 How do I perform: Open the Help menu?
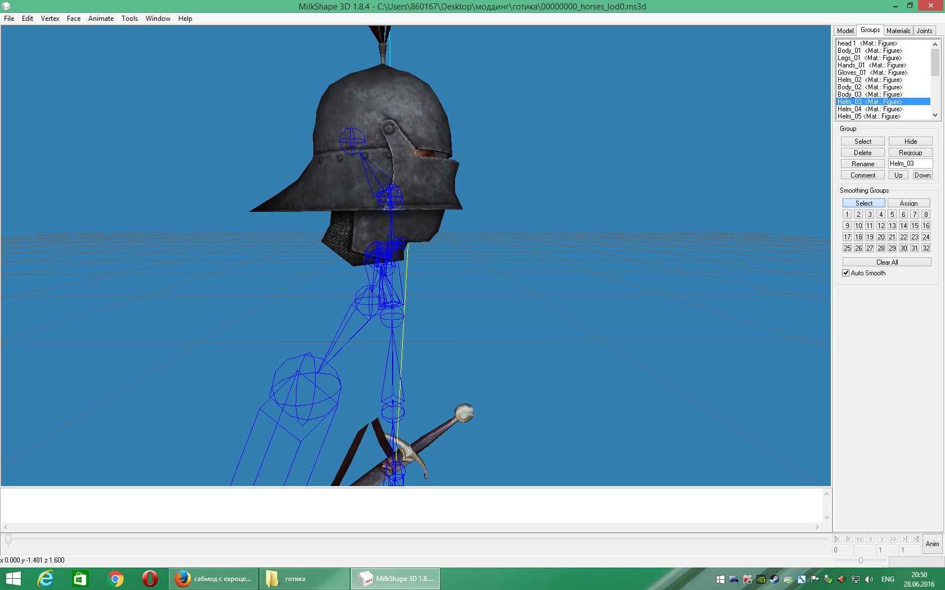pyautogui.click(x=185, y=19)
